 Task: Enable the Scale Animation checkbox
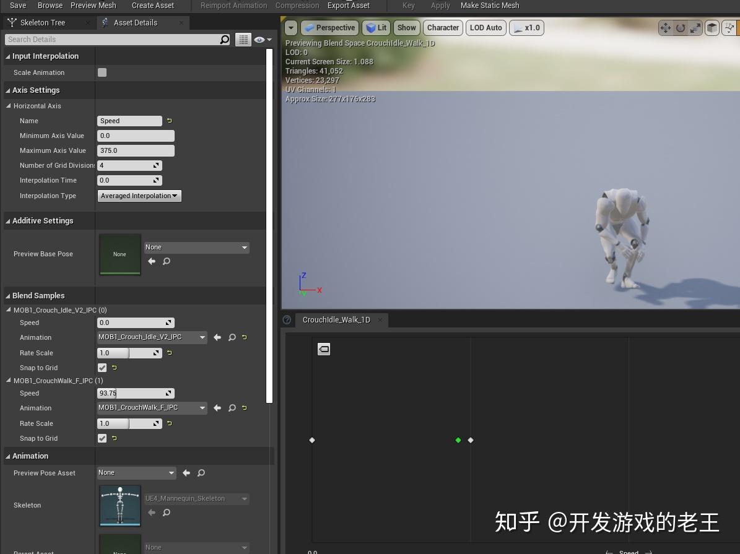[103, 72]
